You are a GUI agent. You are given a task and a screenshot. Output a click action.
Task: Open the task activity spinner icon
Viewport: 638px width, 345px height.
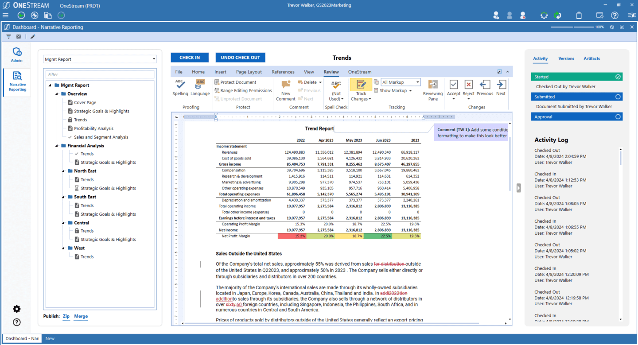point(544,16)
